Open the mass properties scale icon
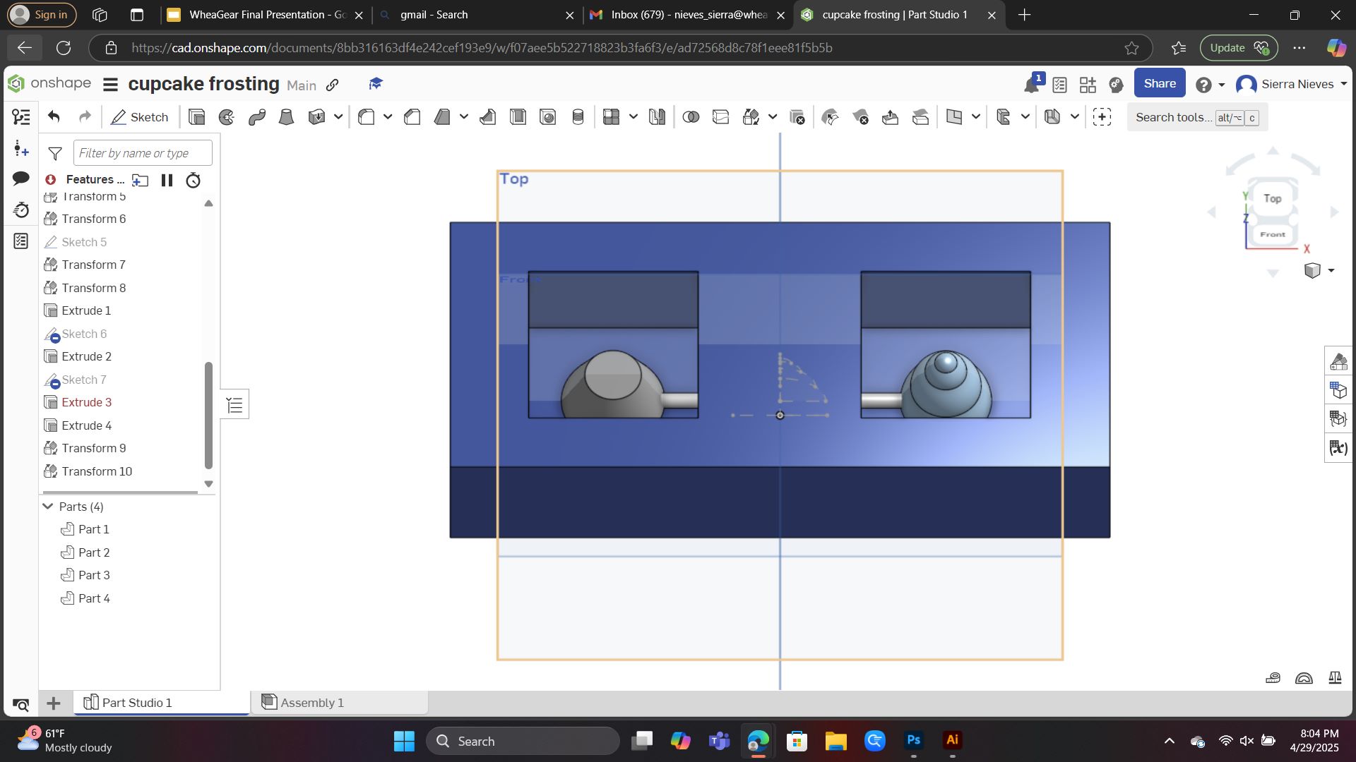The image size is (1356, 762). coord(1335,678)
